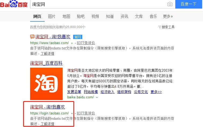Select the 网页 tab
Image resolution: width=203 pixels, height=127 pixels.
(37, 17)
